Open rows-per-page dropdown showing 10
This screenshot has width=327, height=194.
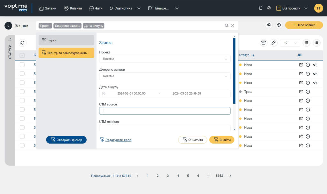click(290, 43)
